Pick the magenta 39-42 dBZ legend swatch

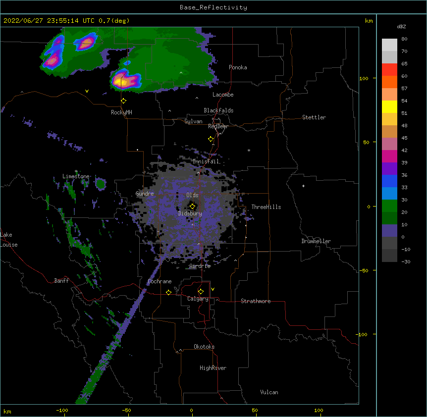(x=389, y=156)
